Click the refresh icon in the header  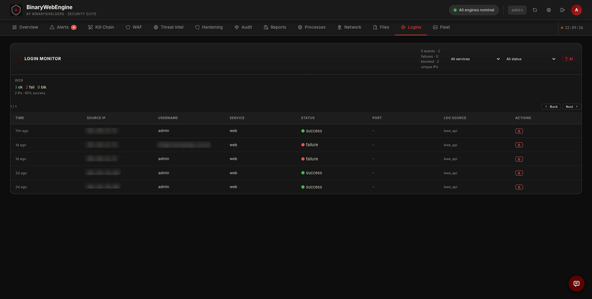[x=535, y=10]
